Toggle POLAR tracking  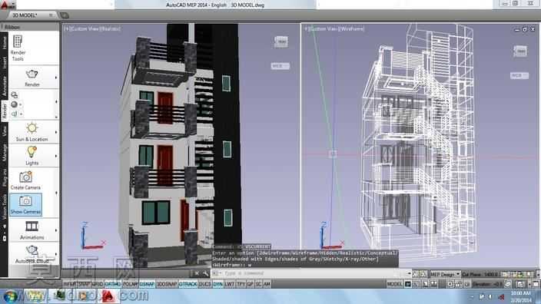[130, 284]
